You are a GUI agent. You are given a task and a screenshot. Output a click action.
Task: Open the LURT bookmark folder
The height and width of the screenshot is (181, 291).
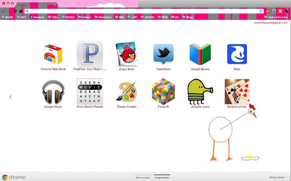pyautogui.click(x=132, y=17)
